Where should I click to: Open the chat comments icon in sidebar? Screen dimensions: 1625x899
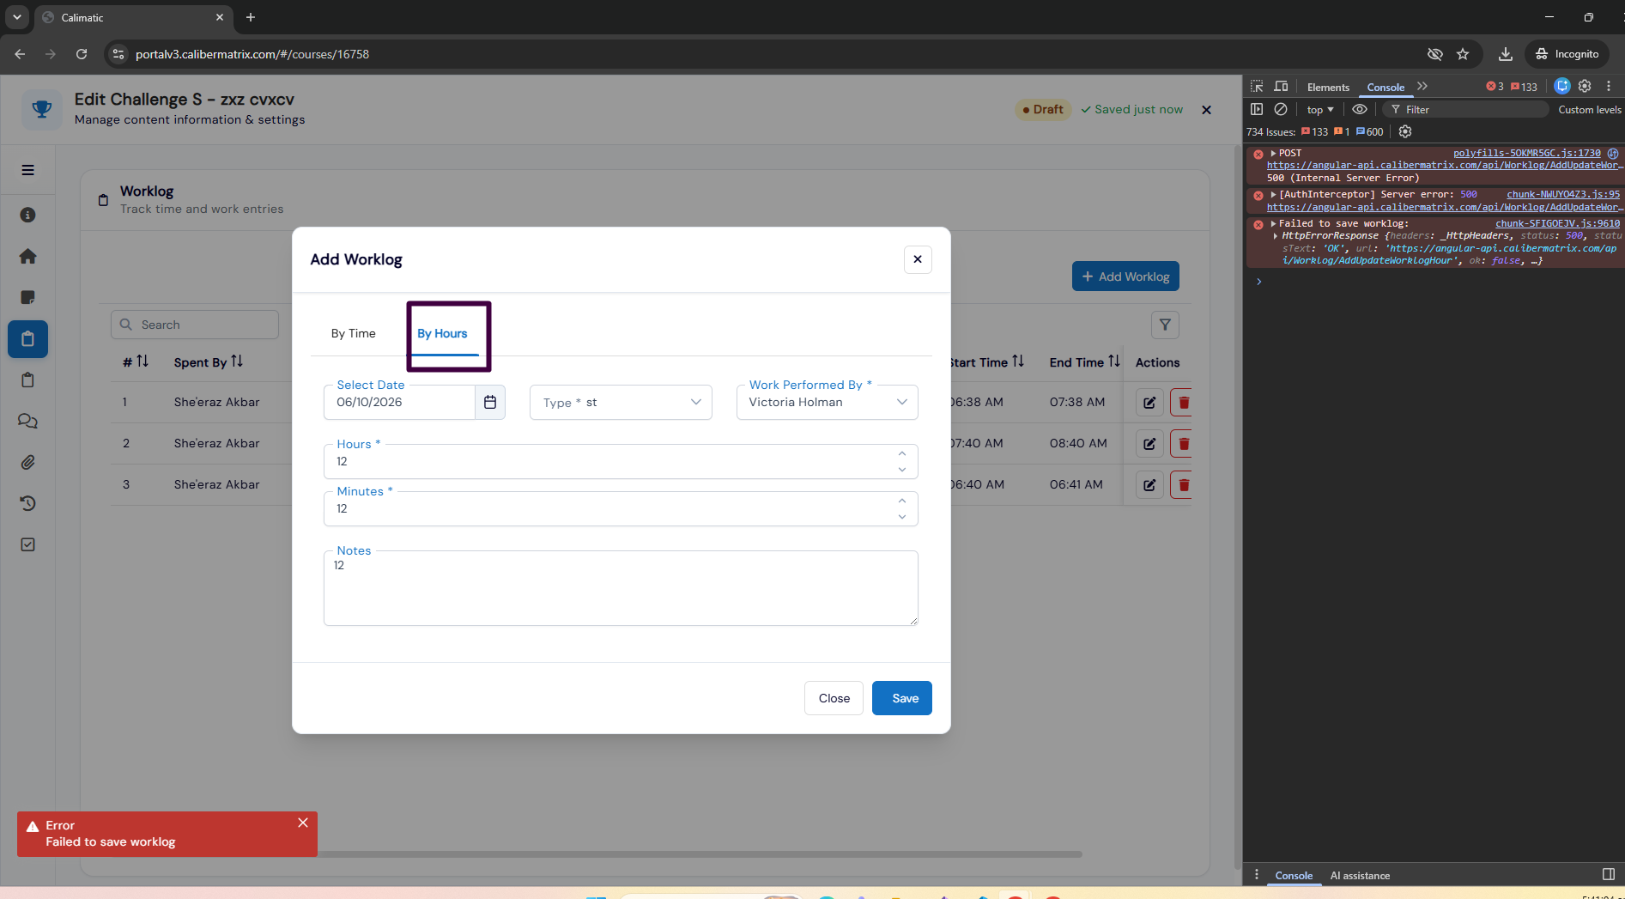(27, 421)
